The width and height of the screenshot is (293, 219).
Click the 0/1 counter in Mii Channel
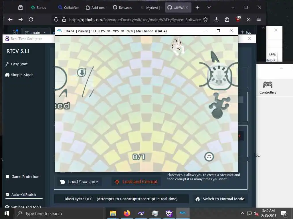click(x=138, y=157)
